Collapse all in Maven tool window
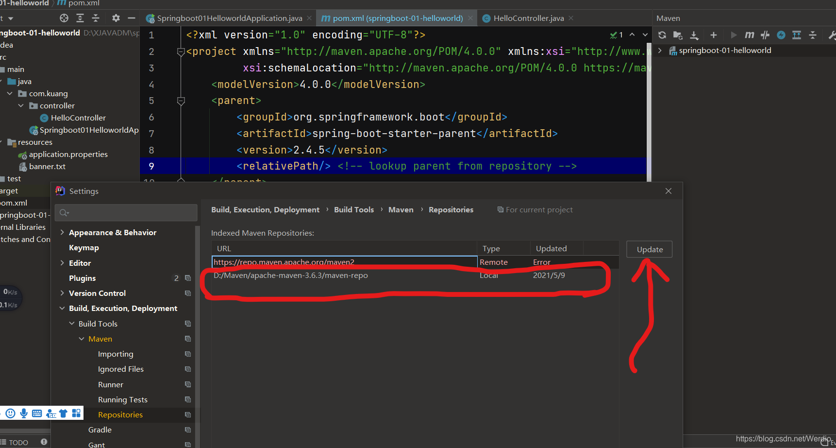Screen dimensions: 836x448 pyautogui.click(x=813, y=35)
